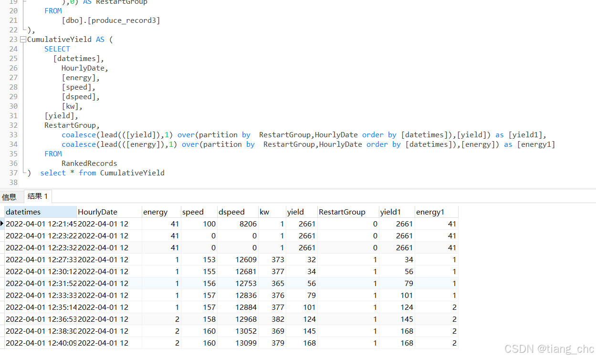Click line number 33 in the editor gutter
This screenshot has height=358, width=596.
13,135
